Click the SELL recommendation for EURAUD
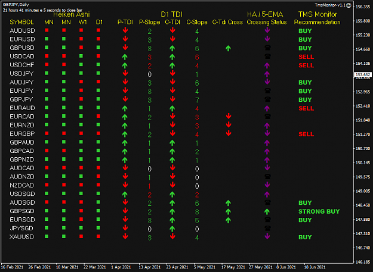Image resolution: width=373 pixels, height=272 pixels. [306, 108]
